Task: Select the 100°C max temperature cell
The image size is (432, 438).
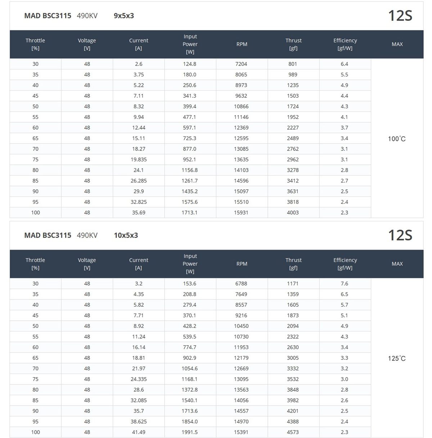Action: (397, 139)
